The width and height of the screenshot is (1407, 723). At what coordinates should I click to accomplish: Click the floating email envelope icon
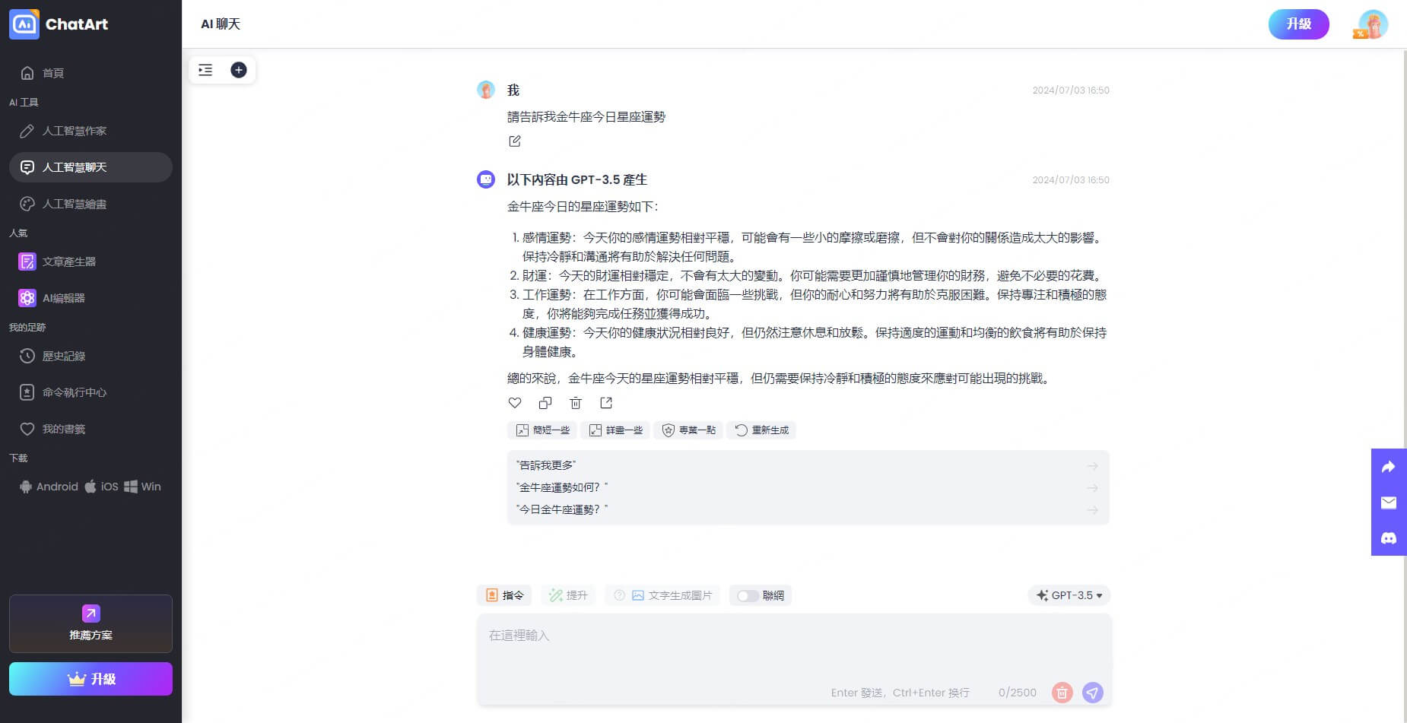tap(1389, 503)
